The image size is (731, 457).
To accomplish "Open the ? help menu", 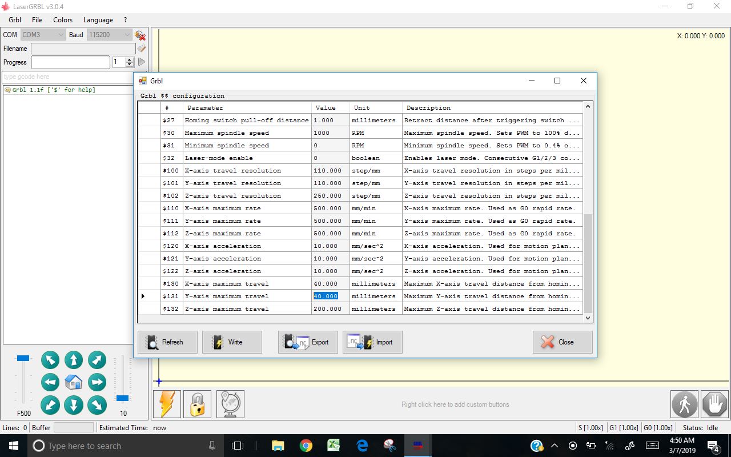I will click(125, 20).
